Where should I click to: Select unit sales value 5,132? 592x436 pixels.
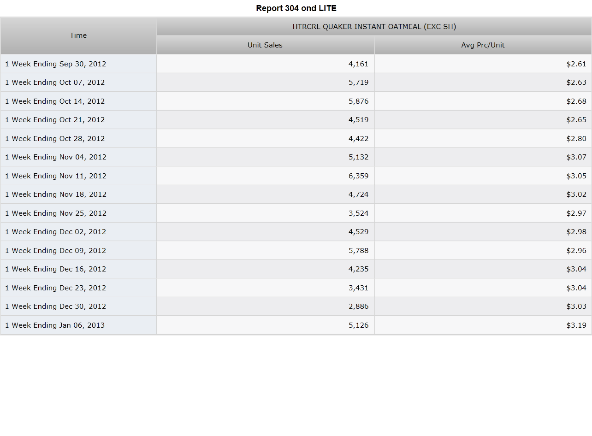(358, 157)
